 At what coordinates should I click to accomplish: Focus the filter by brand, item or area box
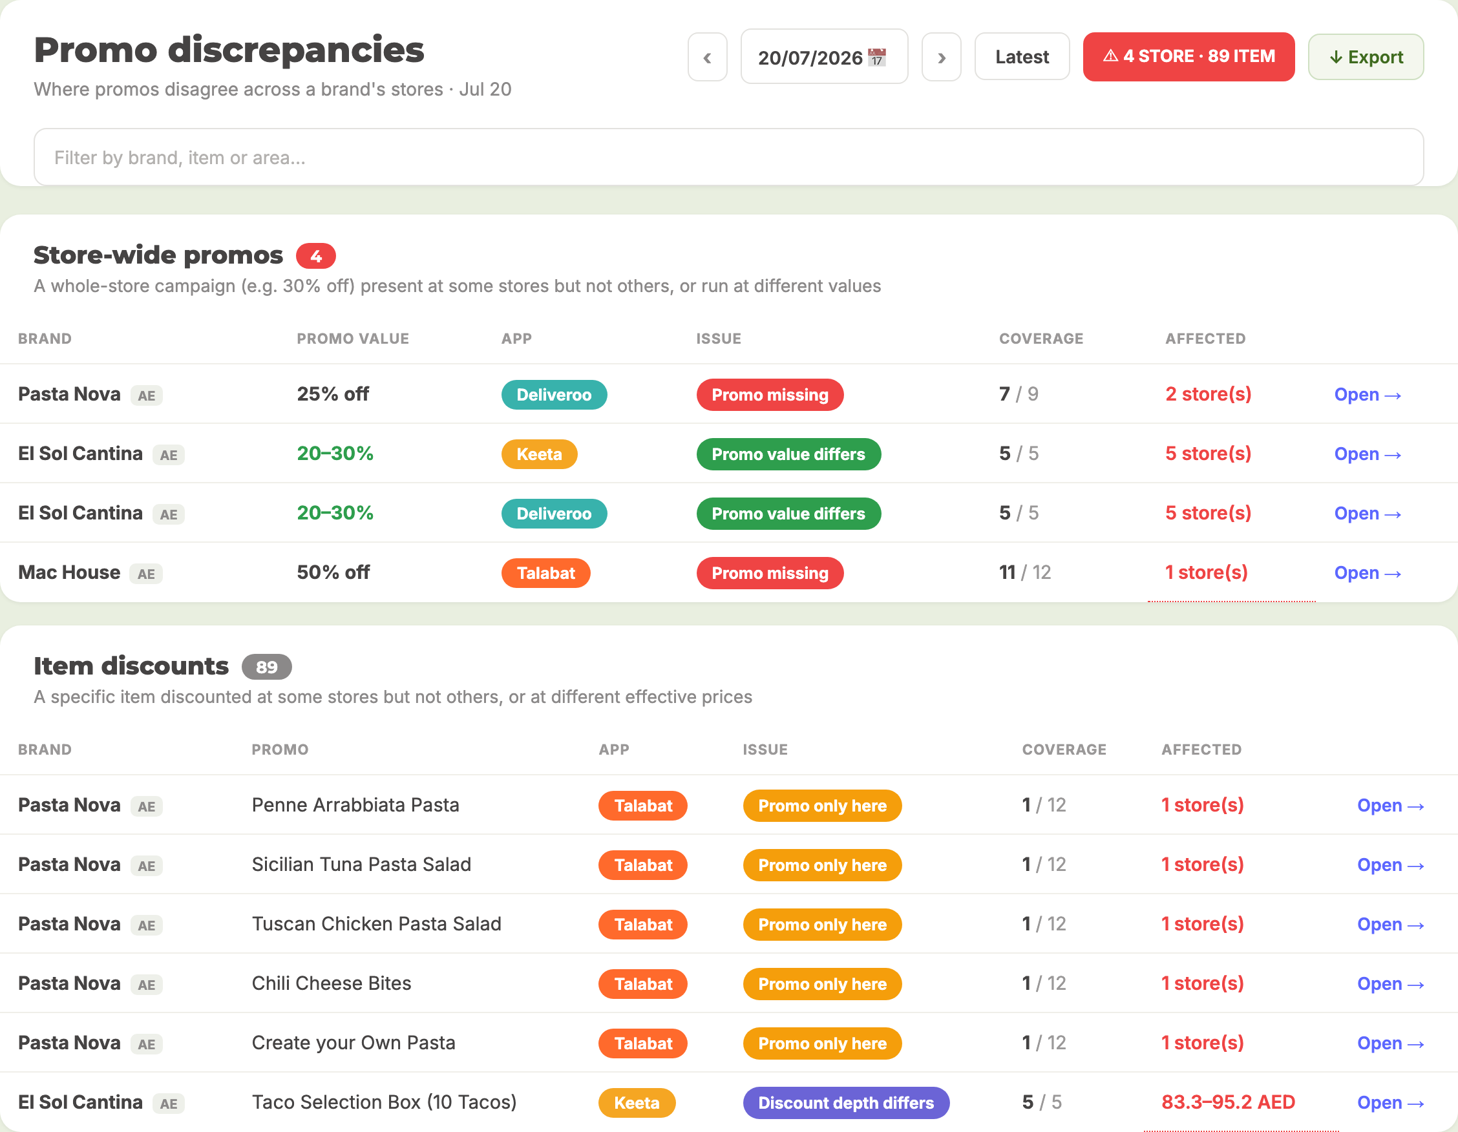coord(728,158)
